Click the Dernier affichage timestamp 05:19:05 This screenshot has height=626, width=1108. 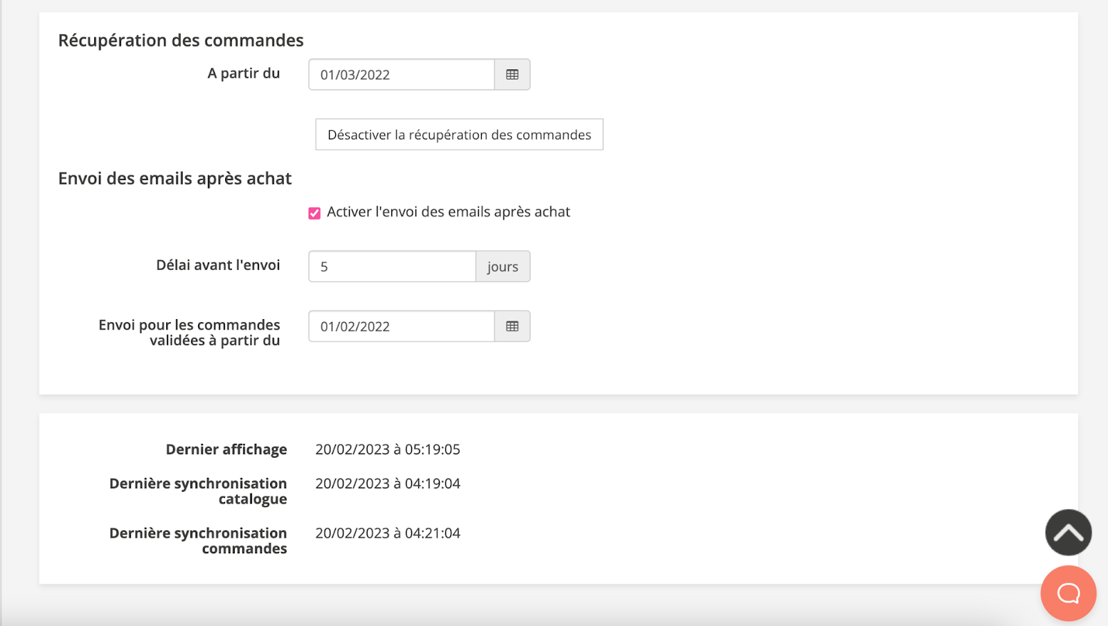387,449
